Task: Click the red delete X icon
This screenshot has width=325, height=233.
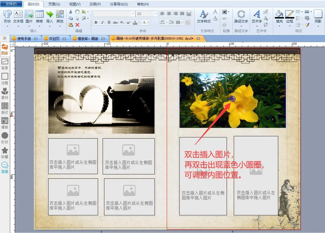Action: pos(77,25)
